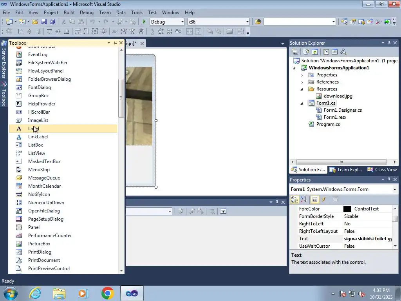Click the Start Page green arrow toolbar icon

click(x=387, y=22)
